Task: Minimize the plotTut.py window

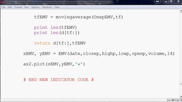Action: pos(166,1)
